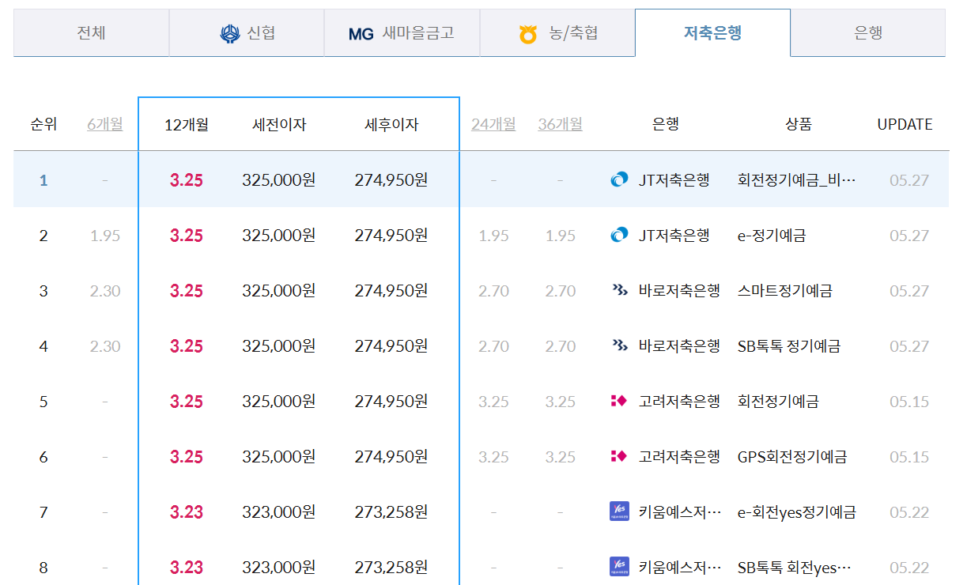Click the 24개월 column link
967x585 pixels.
(x=493, y=124)
